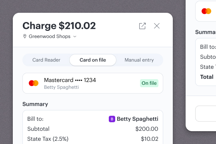Click the purple B avatar for Betty Spaghetti
Image resolution: width=216 pixels, height=144 pixels.
pos(112,119)
